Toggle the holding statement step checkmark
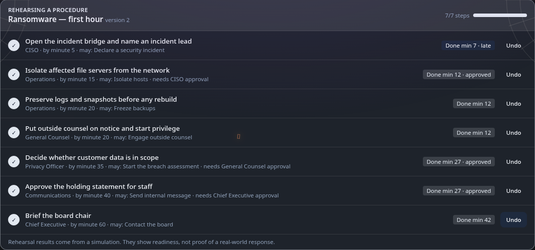Screen dimensions: 535x250 click(14, 191)
